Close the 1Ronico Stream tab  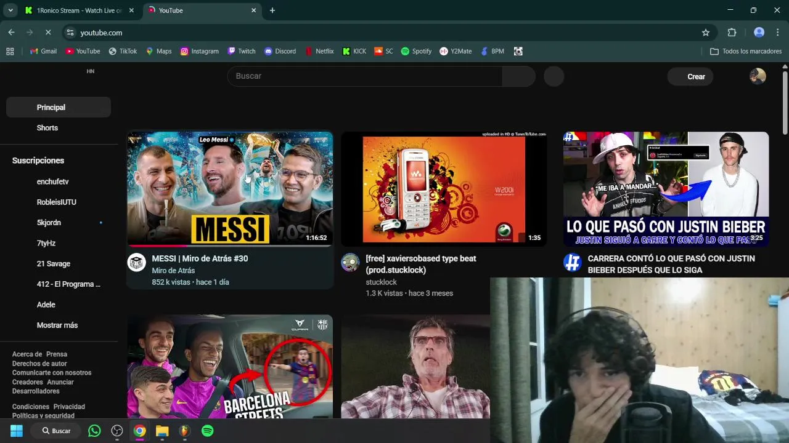coord(131,10)
